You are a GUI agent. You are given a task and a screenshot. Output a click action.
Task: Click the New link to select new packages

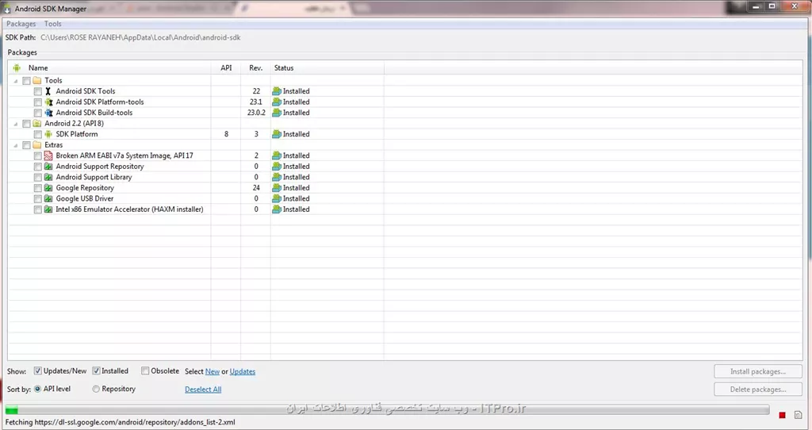[x=213, y=371]
